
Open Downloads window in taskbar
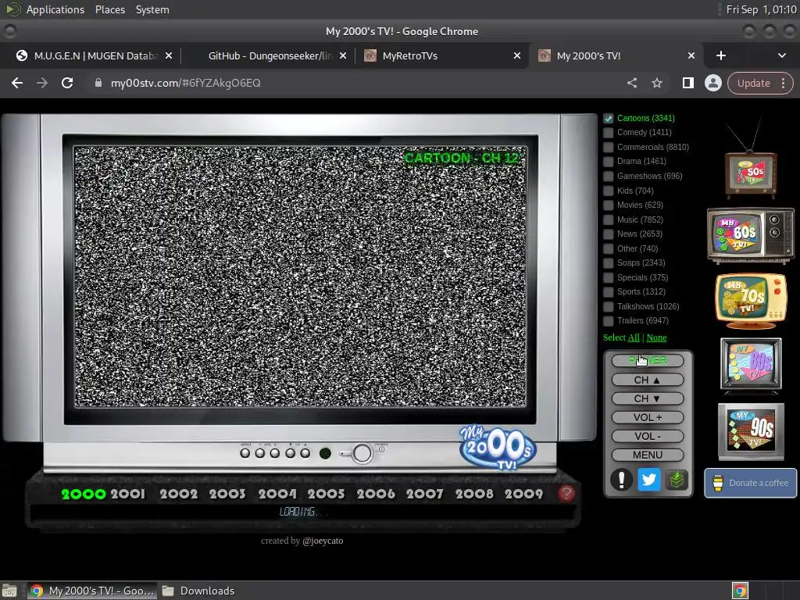(x=199, y=591)
